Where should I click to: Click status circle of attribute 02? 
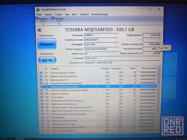point(41,76)
